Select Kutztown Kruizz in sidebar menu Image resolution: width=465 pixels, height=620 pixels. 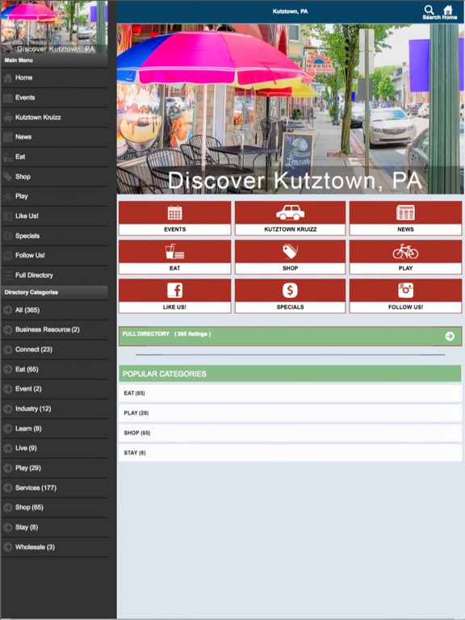pyautogui.click(x=54, y=117)
